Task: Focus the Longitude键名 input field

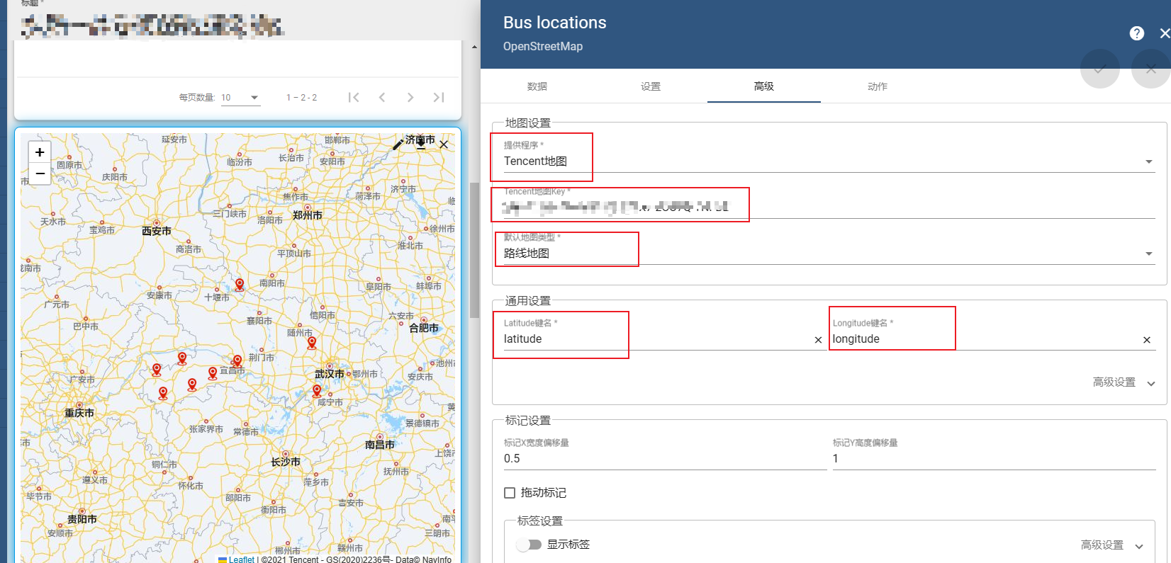Action: 986,339
